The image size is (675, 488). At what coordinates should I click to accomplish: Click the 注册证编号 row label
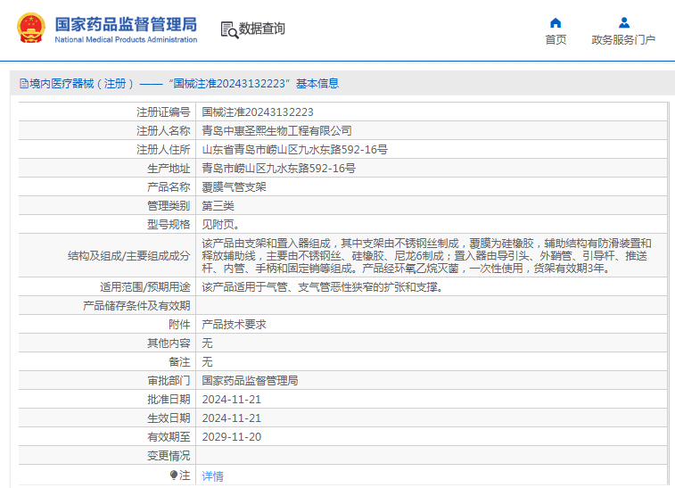(x=163, y=112)
